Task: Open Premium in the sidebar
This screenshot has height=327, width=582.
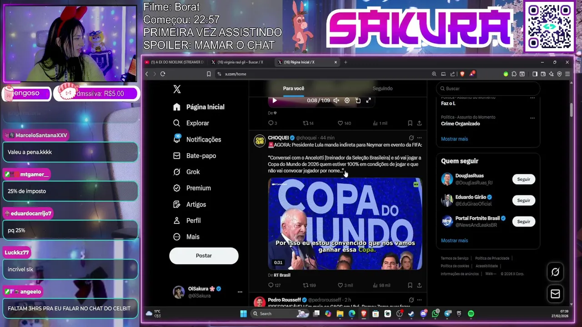Action: tap(192, 188)
